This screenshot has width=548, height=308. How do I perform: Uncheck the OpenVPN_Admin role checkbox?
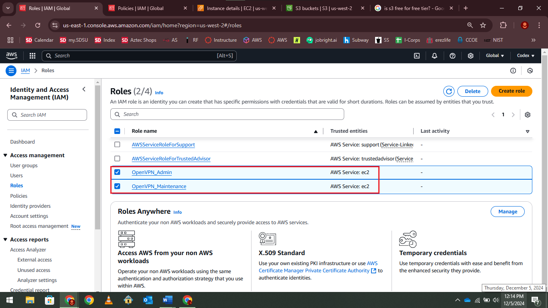pos(117,172)
